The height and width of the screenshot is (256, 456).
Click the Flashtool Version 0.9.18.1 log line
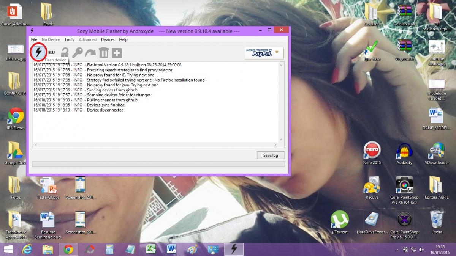point(108,65)
